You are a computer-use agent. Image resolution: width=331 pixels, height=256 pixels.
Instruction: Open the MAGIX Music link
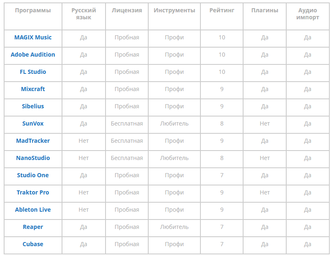33,37
